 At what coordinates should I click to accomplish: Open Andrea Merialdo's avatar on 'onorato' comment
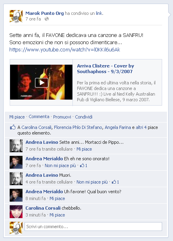click(16, 162)
